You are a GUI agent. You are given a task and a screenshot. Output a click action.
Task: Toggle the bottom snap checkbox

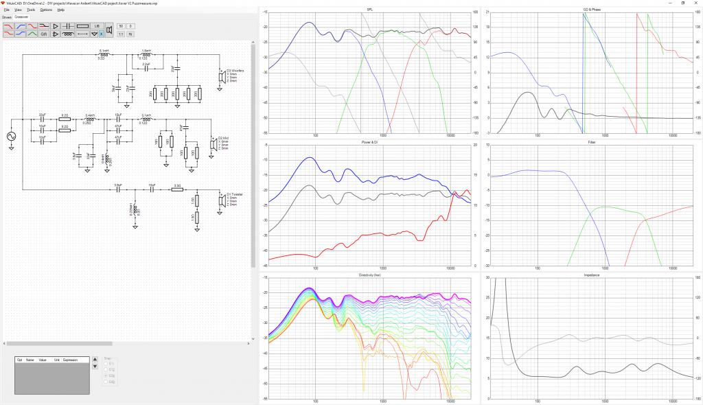pyautogui.click(x=106, y=382)
